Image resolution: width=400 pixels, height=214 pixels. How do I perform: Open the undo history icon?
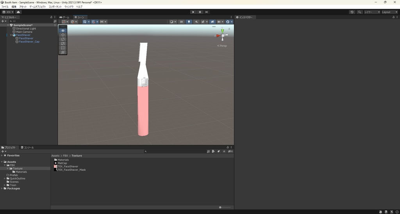click(x=352, y=12)
